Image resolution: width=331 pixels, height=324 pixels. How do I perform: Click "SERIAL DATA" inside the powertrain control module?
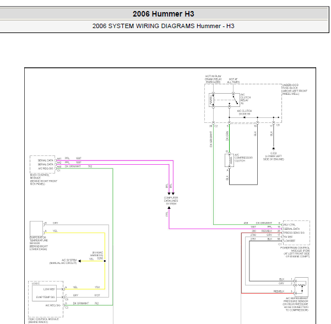tap(292, 229)
